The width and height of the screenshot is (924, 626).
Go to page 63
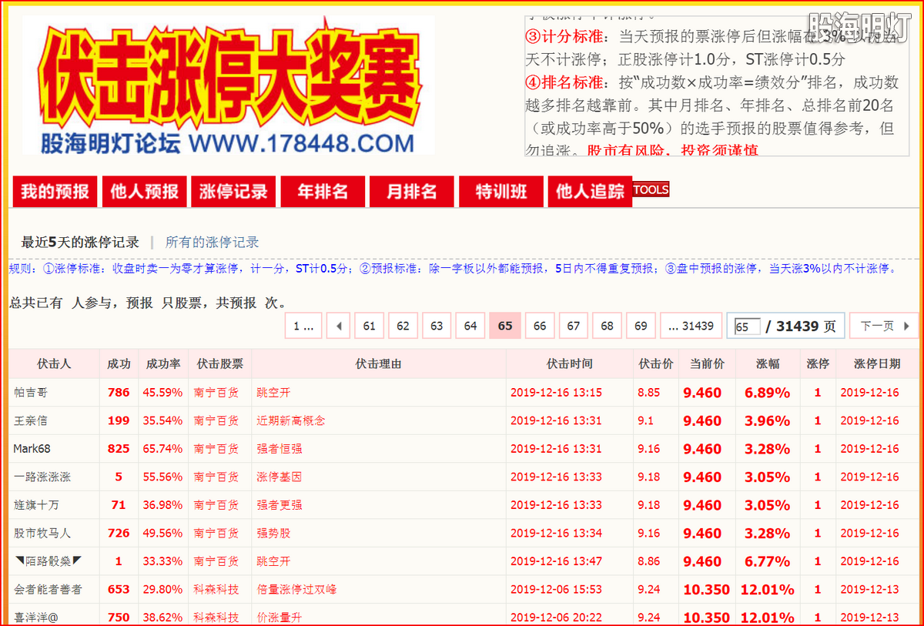(x=437, y=326)
